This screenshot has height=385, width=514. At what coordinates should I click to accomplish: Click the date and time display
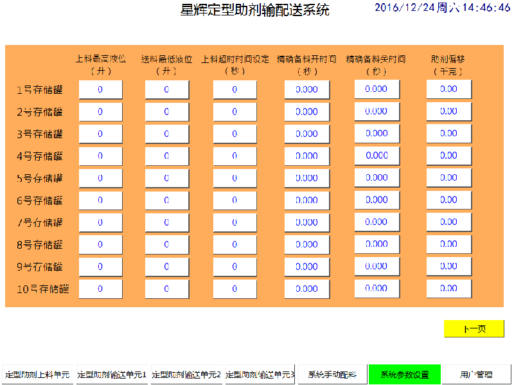pos(442,8)
